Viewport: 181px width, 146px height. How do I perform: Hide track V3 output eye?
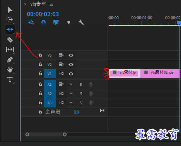[x=71, y=55]
